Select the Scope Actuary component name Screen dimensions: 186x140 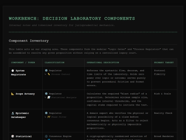point(25,94)
